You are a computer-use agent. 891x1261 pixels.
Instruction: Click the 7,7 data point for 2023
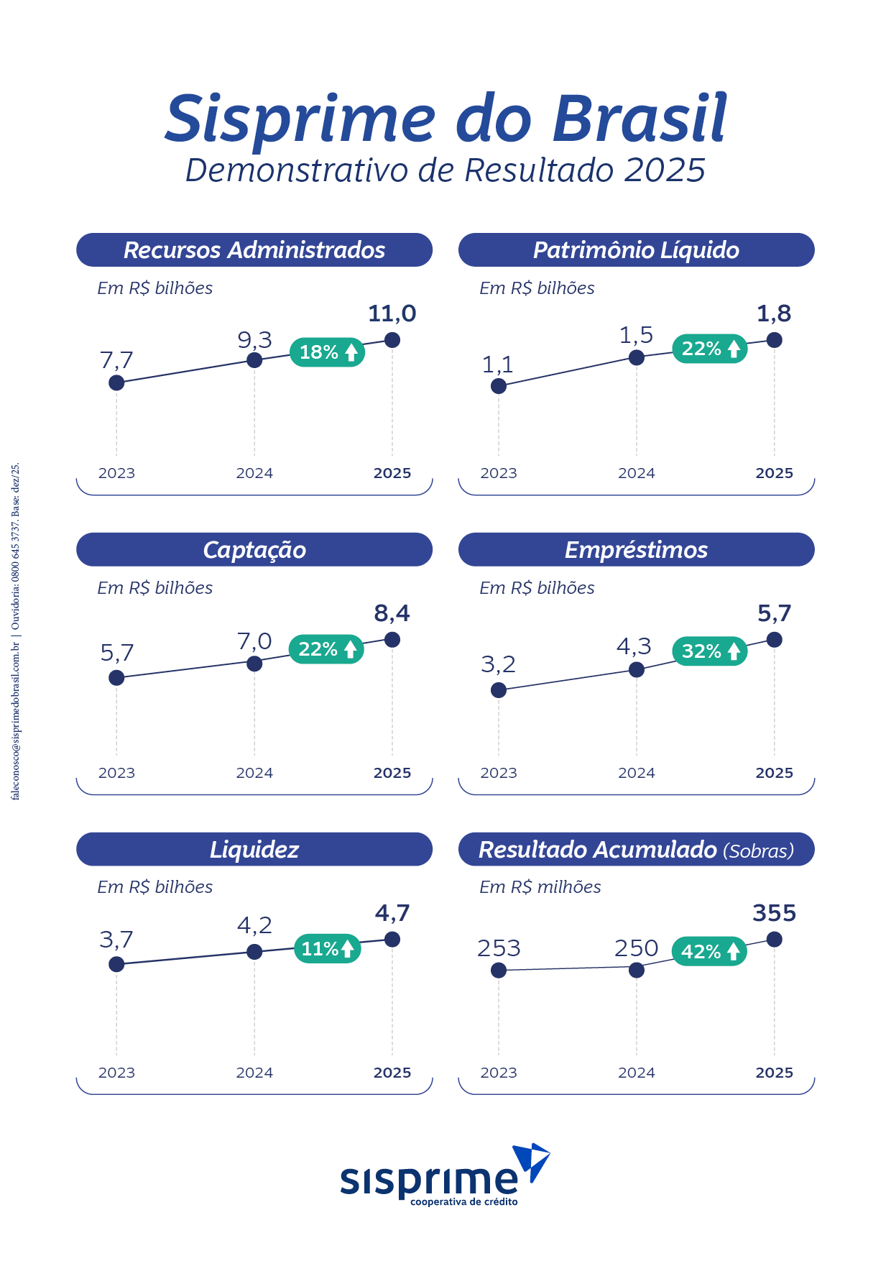[x=116, y=382]
